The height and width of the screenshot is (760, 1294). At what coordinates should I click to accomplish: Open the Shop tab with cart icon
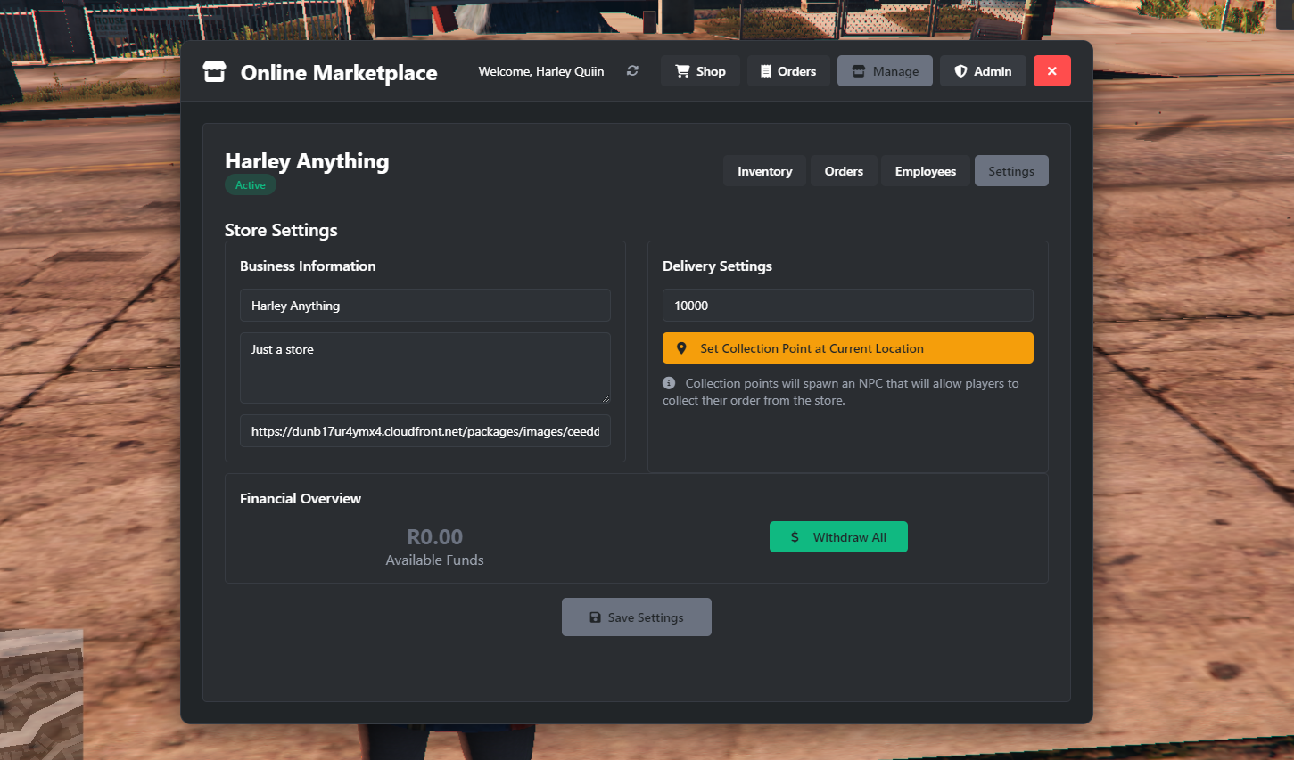click(700, 71)
